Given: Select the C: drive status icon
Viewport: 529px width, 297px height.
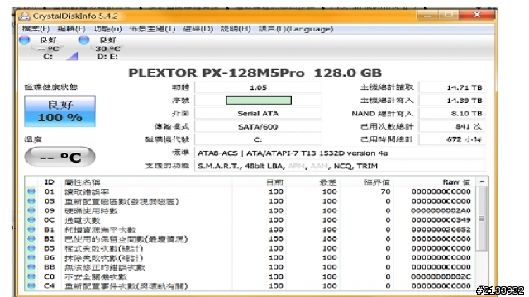Looking at the screenshot, I should click(24, 40).
